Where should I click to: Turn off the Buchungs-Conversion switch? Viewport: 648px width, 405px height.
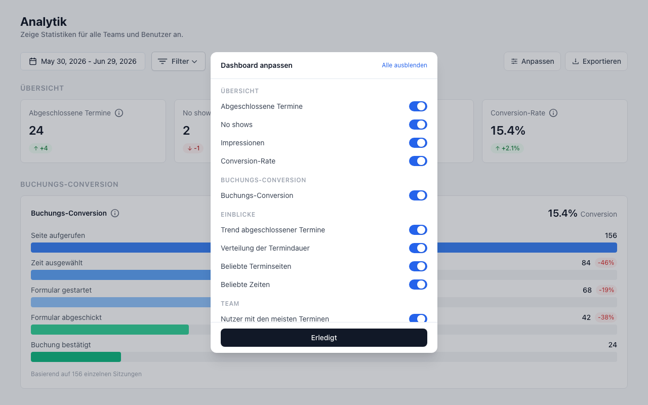[x=418, y=195]
